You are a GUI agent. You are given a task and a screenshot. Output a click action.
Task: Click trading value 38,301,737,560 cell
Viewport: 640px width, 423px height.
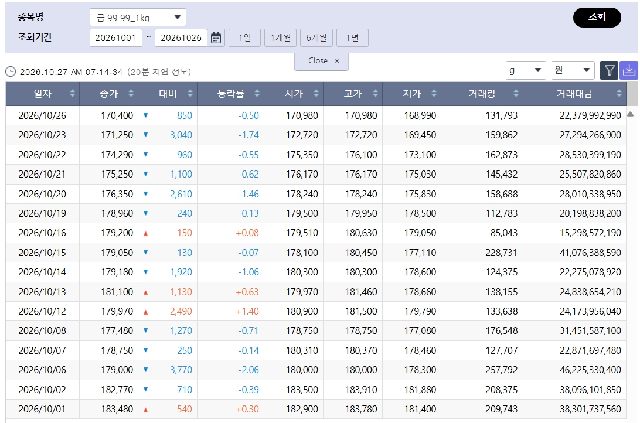coord(574,409)
